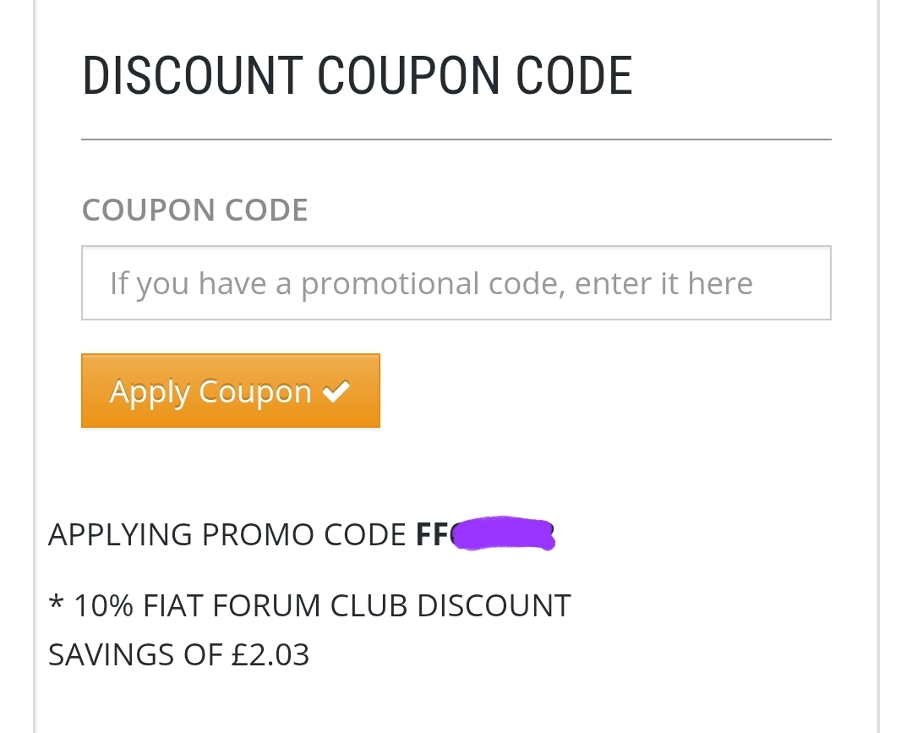This screenshot has width=912, height=733.
Task: Click the APPLYING PROMO CODE text
Action: (x=227, y=534)
